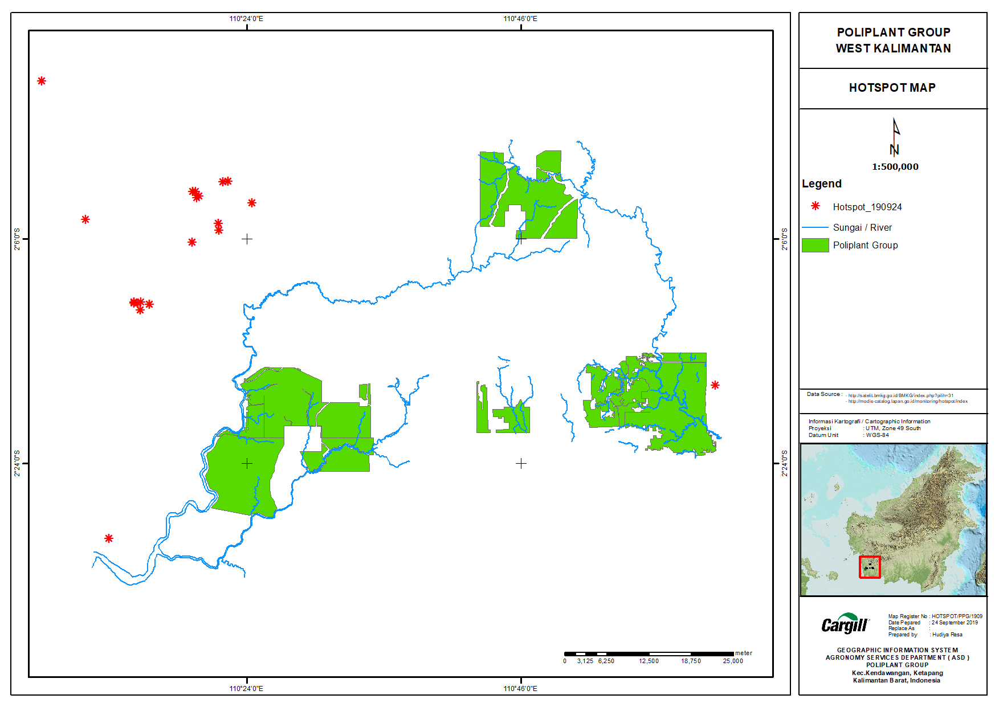The width and height of the screenshot is (999, 707).
Task: Open the Borneo inset overview map
Action: point(893,520)
